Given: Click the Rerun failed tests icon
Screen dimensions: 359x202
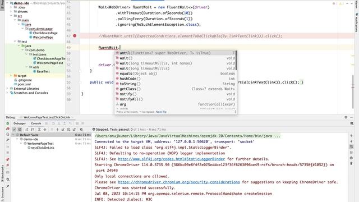Looking at the screenshot, I should coord(7,129).
